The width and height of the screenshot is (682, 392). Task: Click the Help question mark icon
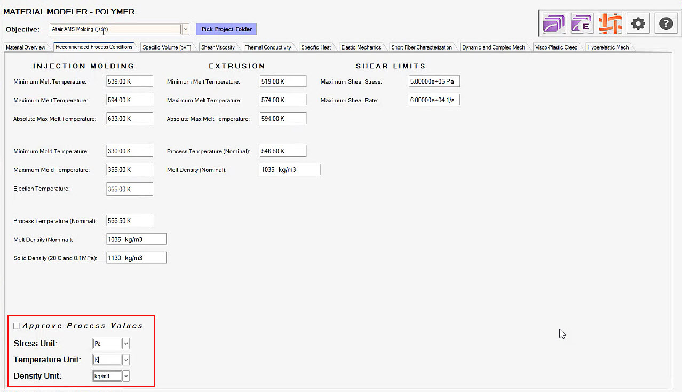point(665,23)
